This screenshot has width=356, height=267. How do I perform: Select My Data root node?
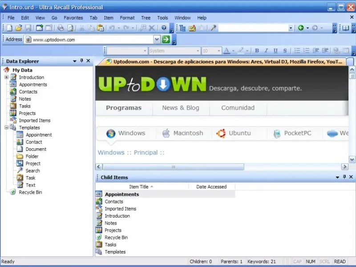(22, 70)
